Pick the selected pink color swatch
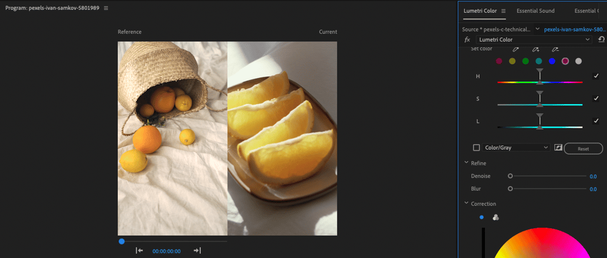 [565, 61]
